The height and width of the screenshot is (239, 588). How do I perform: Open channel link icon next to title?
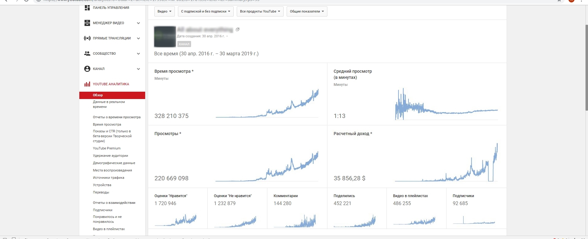point(238,29)
